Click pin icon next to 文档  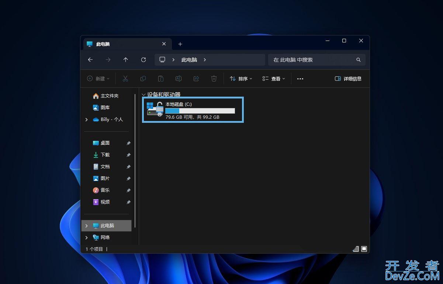[128, 167]
